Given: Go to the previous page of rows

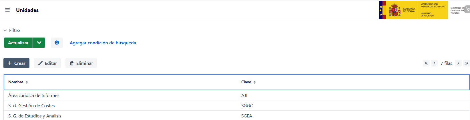Looking at the screenshot, I should coord(434,63).
